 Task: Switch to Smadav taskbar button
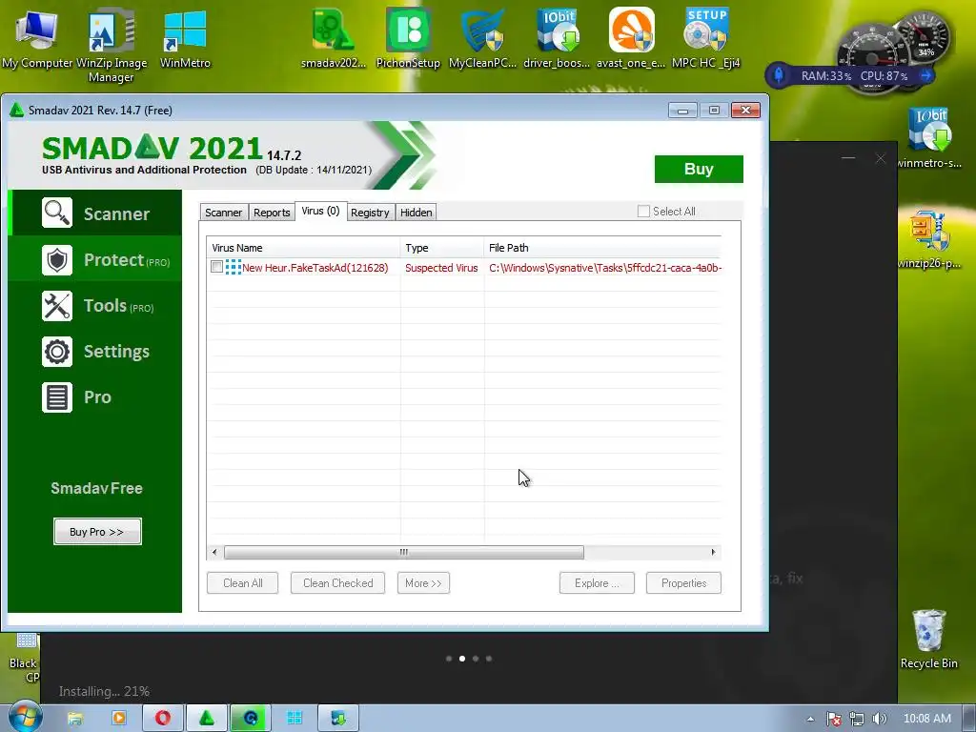tap(207, 719)
